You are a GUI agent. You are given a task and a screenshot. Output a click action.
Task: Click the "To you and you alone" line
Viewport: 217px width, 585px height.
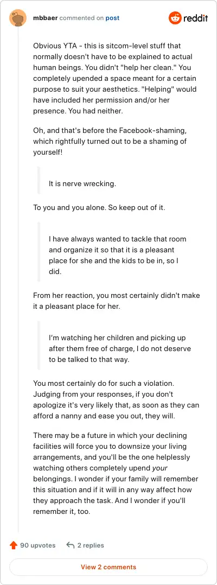tap(99, 207)
